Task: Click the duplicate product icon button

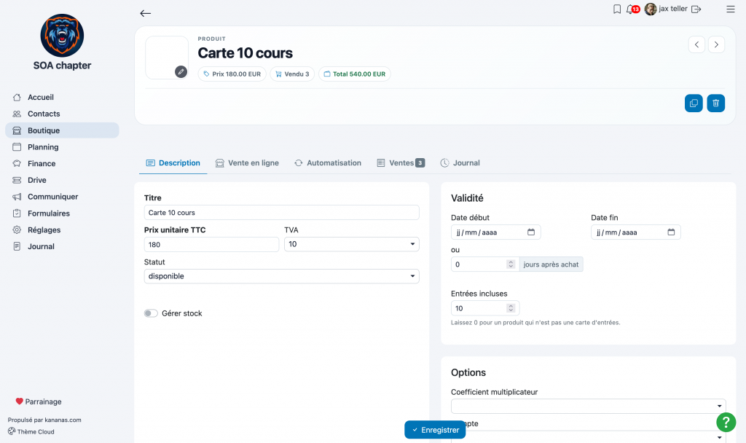Action: tap(694, 103)
